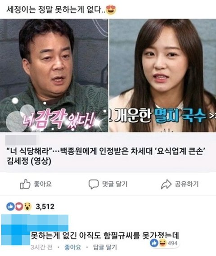The image size is (216, 256).
Task: Open the right thumbnail with 멸치 국수 caption
Action: (x=162, y=76)
